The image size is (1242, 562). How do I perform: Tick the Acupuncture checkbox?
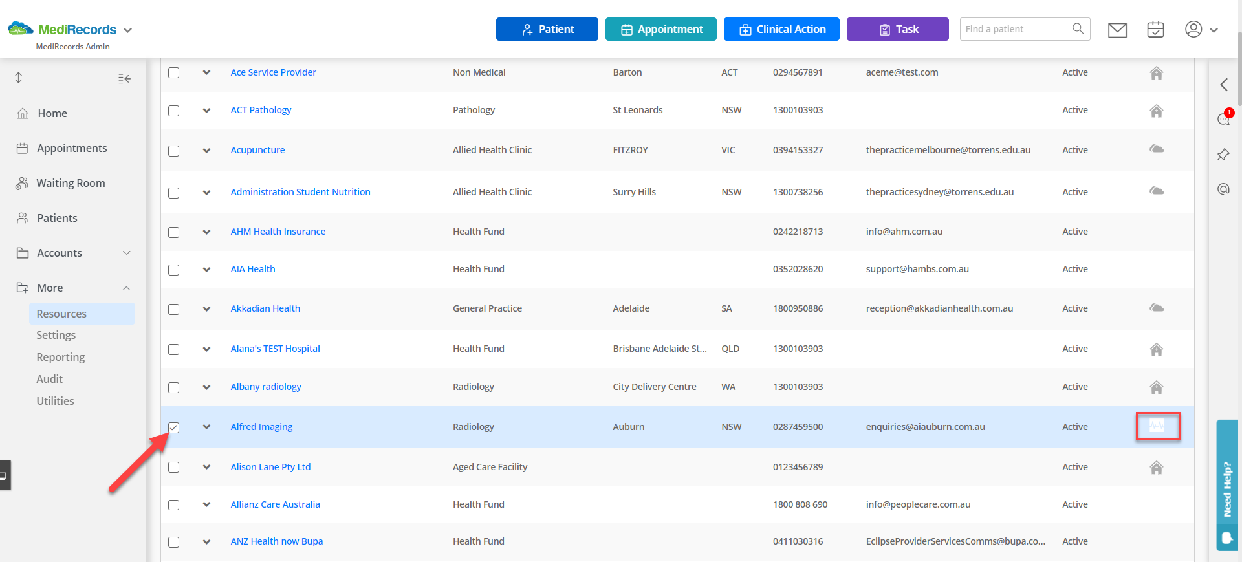pyautogui.click(x=173, y=151)
